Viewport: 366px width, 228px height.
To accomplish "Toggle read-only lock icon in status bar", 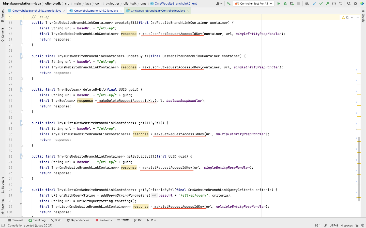I will (x=357, y=225).
